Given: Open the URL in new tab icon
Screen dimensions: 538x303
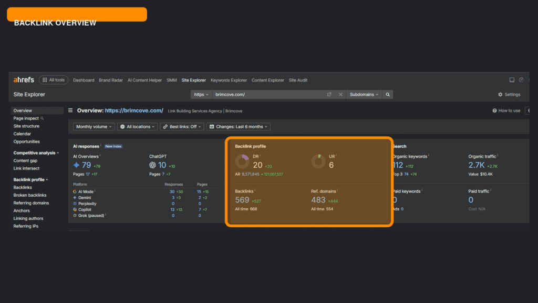Looking at the screenshot, I should click(x=329, y=95).
